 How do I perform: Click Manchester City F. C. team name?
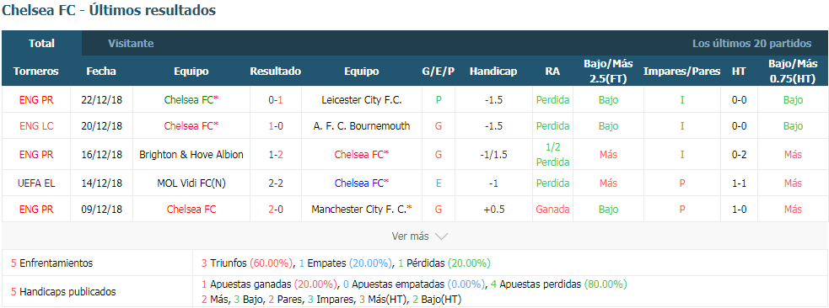tap(359, 210)
